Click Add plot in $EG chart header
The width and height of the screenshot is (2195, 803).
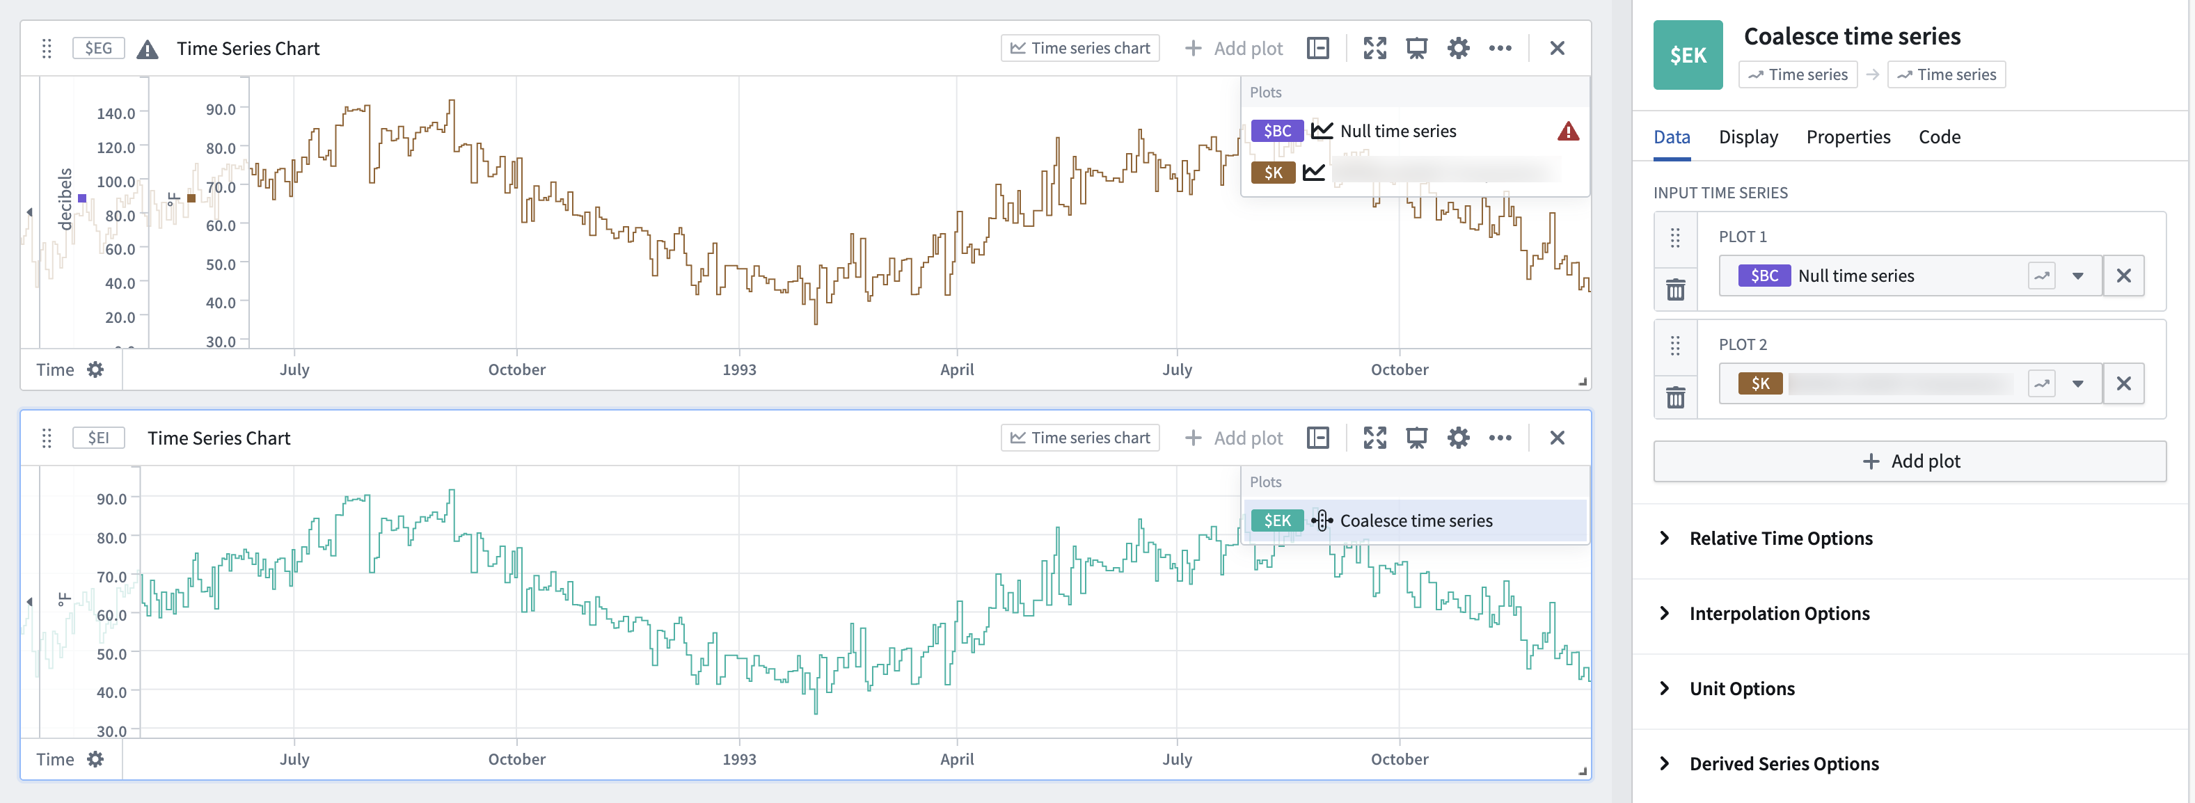click(1234, 49)
